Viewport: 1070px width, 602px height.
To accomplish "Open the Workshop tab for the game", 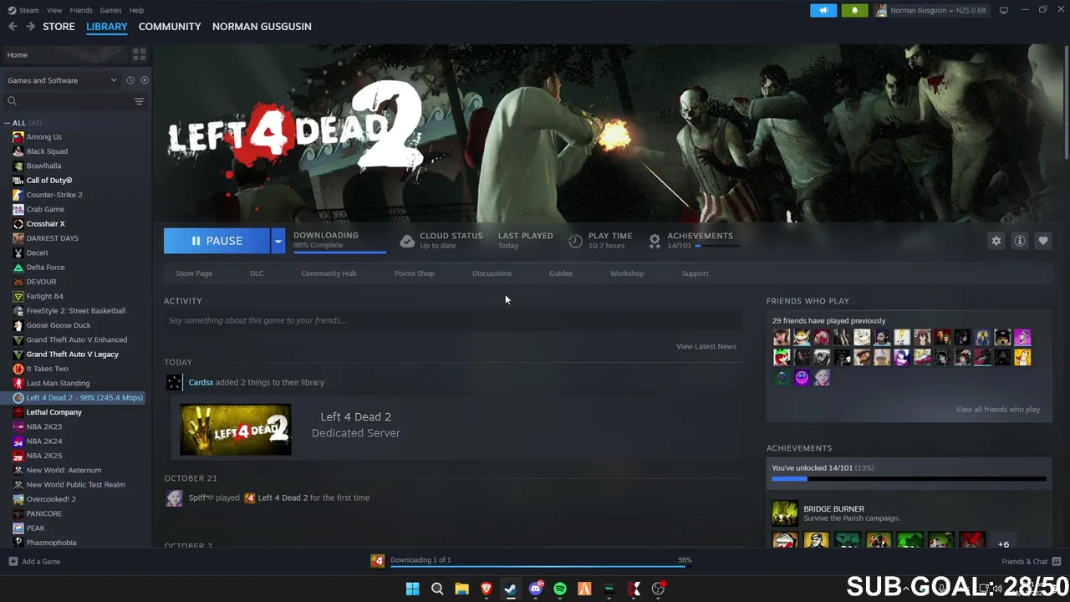I will (x=627, y=273).
